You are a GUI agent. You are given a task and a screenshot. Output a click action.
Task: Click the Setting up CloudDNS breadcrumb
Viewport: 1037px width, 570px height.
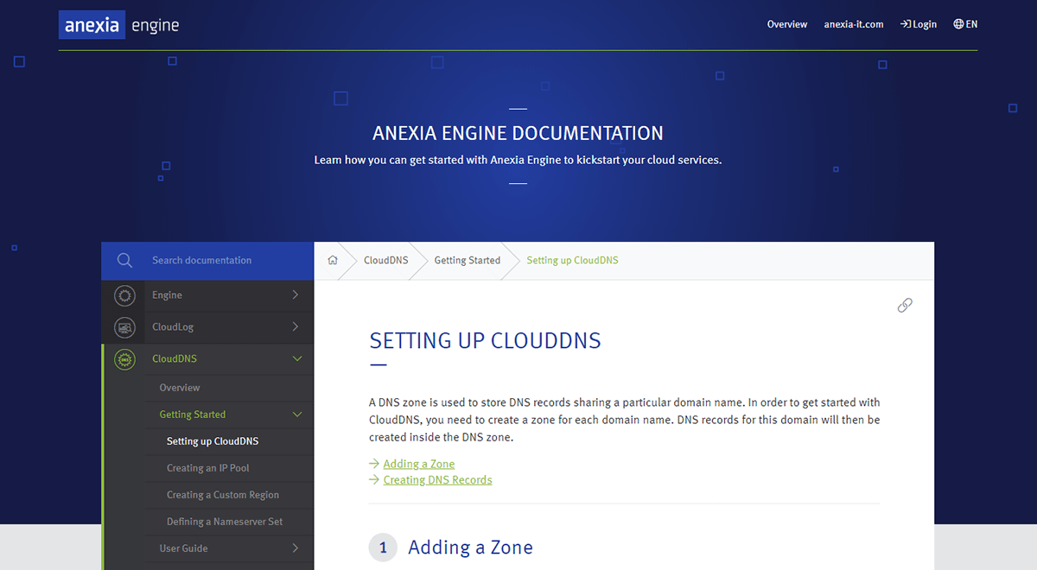point(572,260)
